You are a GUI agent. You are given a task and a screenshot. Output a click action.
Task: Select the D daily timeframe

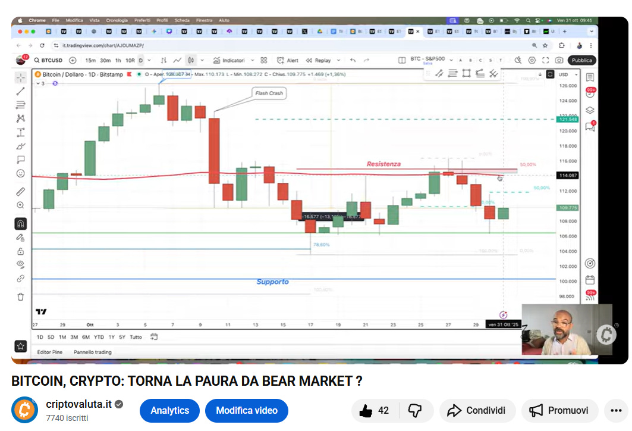(141, 60)
